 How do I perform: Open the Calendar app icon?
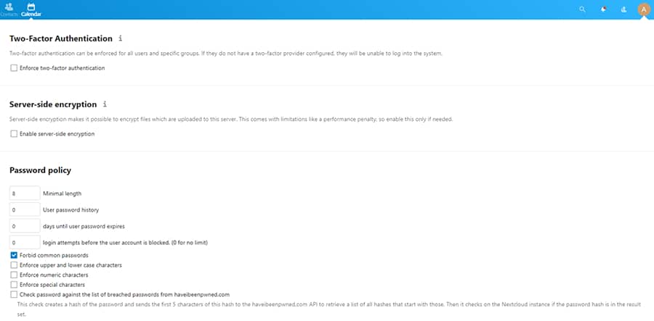click(31, 7)
